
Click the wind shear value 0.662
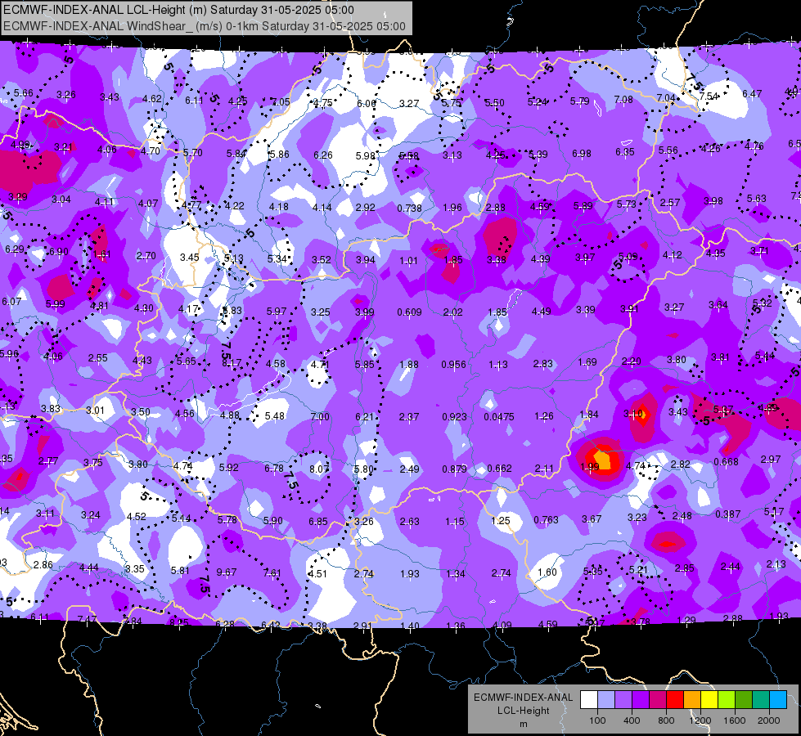point(499,469)
